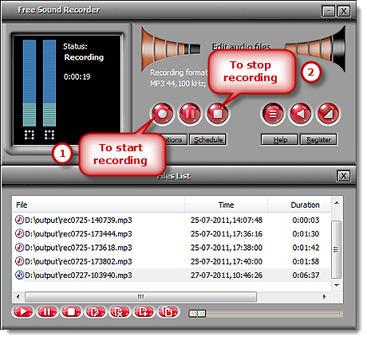Open the files list toggle button
Screen dimensions: 367x340
pos(273,114)
